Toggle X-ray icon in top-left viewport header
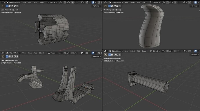Image resolution: width=200 pixels, height=111 pixels. 99,2
